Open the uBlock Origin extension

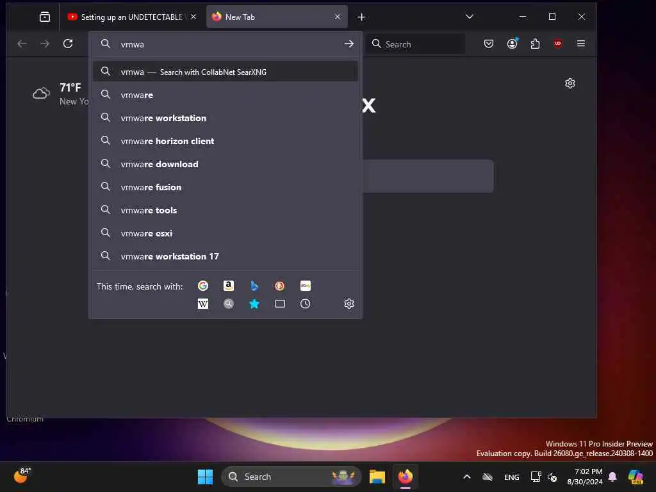click(x=558, y=44)
